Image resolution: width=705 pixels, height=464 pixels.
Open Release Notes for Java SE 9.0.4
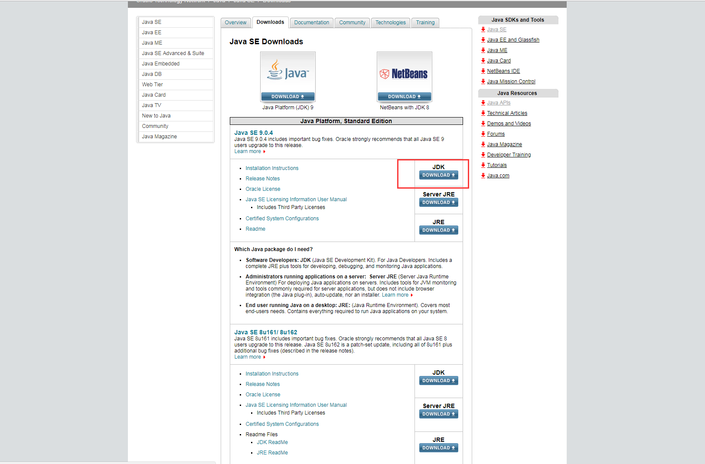pyautogui.click(x=263, y=179)
